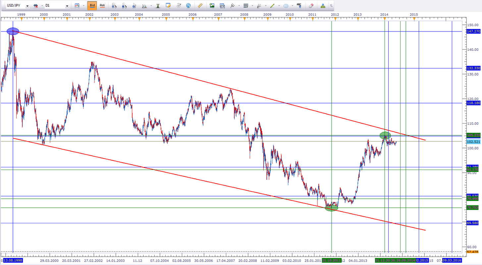
Task: Click the eye visibility refresh icon
Action: point(179,6)
